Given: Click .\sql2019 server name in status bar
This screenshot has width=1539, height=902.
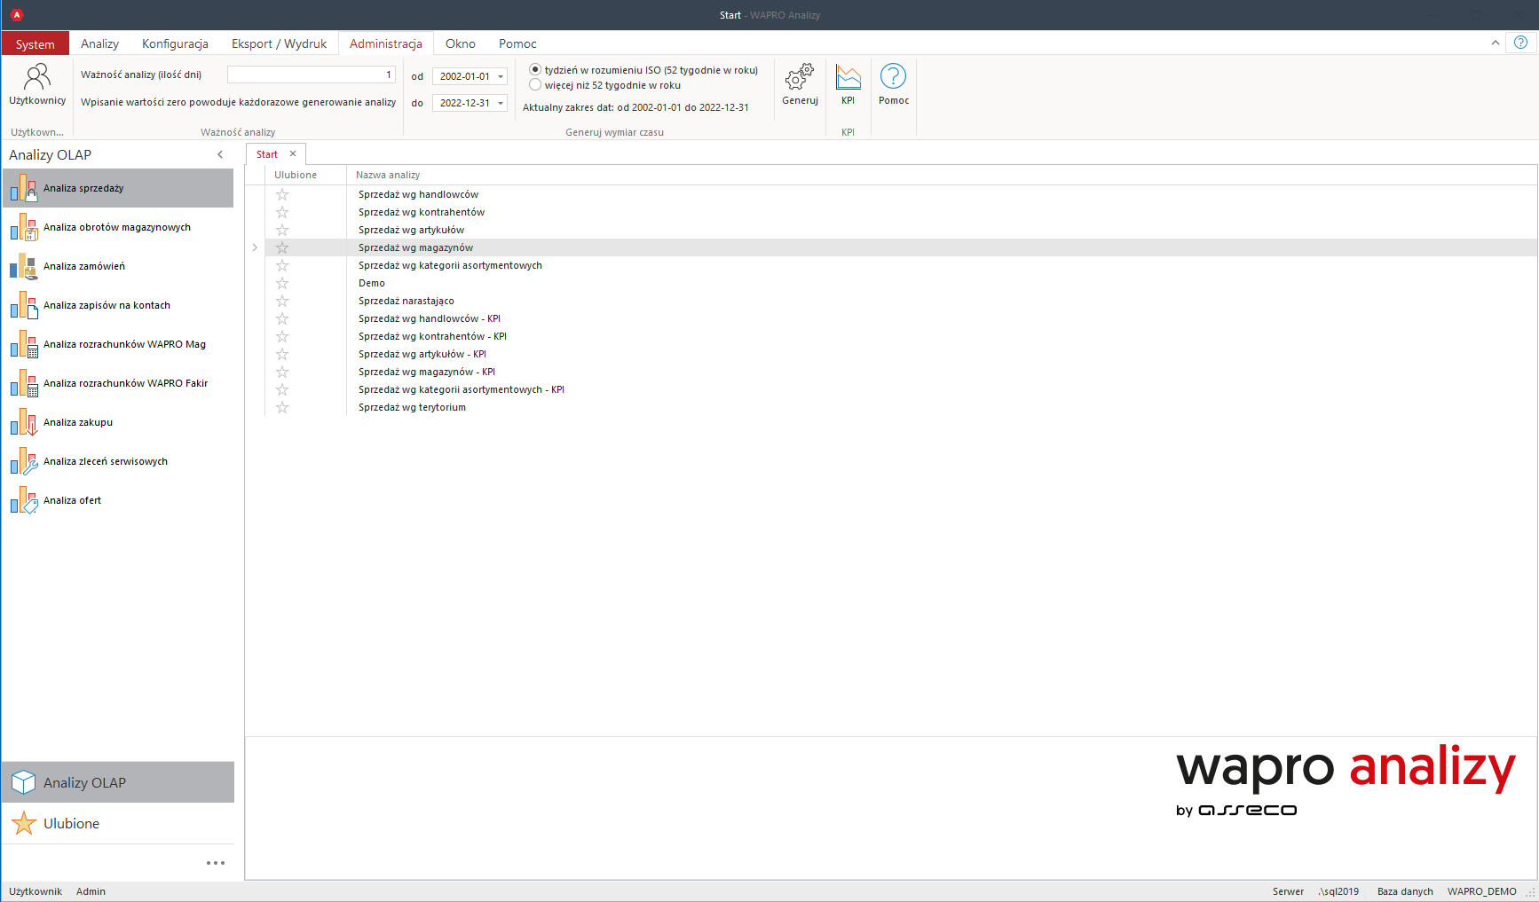Looking at the screenshot, I should (x=1338, y=891).
